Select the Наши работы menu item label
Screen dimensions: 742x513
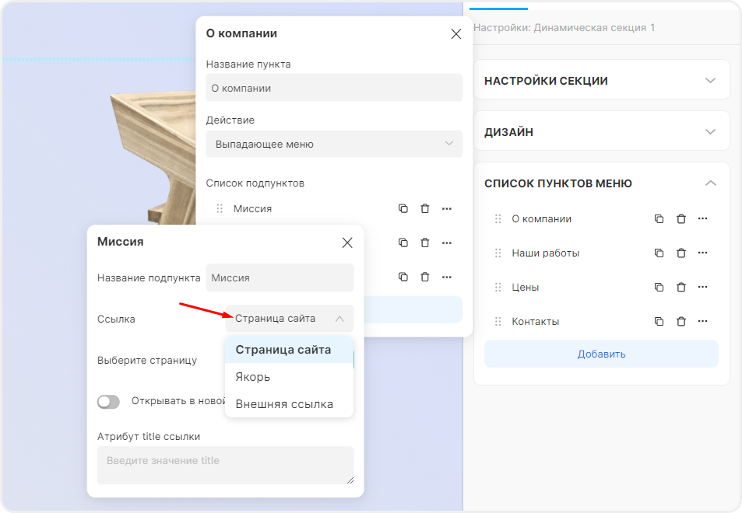[x=545, y=253]
